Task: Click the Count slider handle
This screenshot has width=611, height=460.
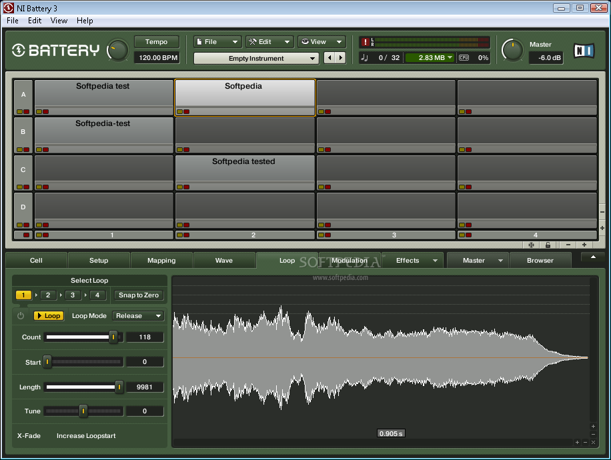Action: click(x=113, y=337)
